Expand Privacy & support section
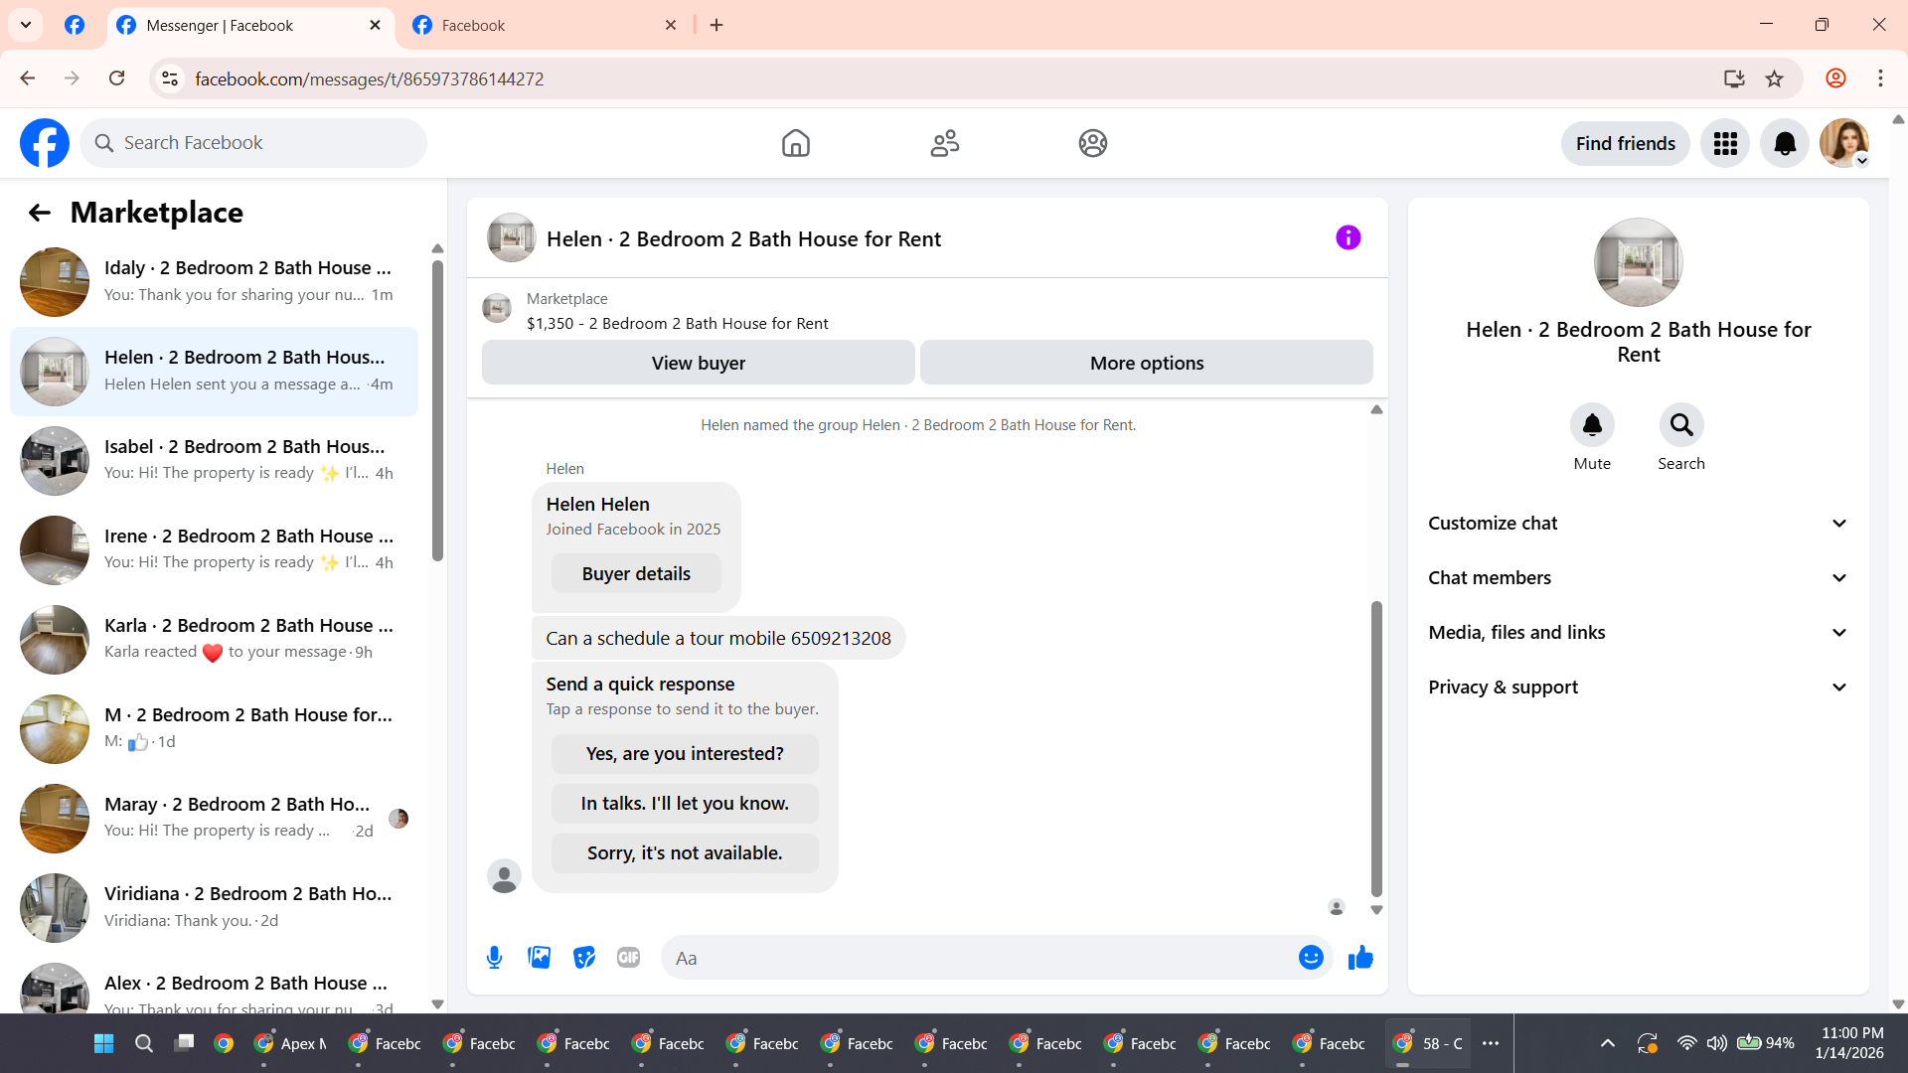The height and width of the screenshot is (1073, 1908). coord(1638,688)
